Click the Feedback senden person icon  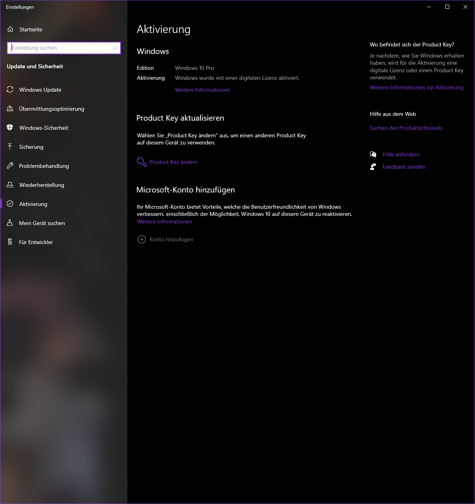373,167
